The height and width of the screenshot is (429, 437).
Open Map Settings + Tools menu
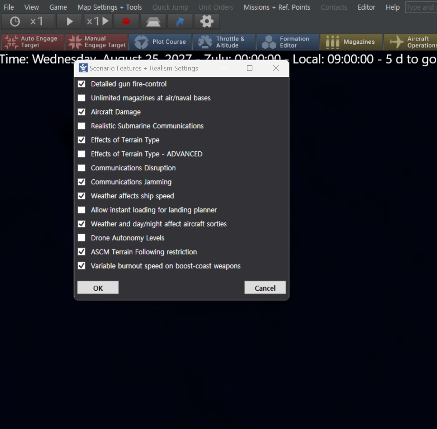pos(110,7)
